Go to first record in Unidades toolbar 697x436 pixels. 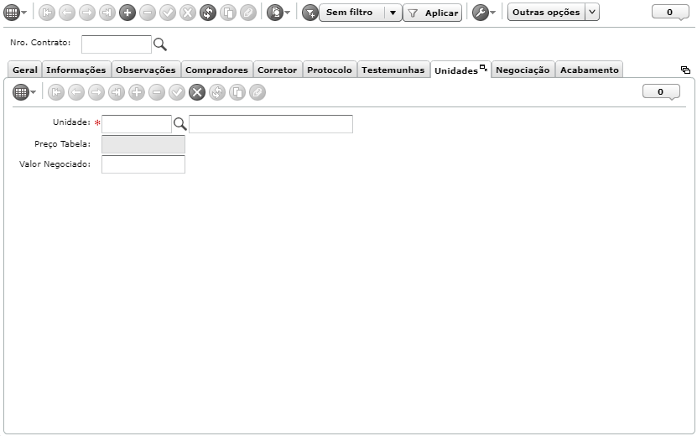click(56, 92)
